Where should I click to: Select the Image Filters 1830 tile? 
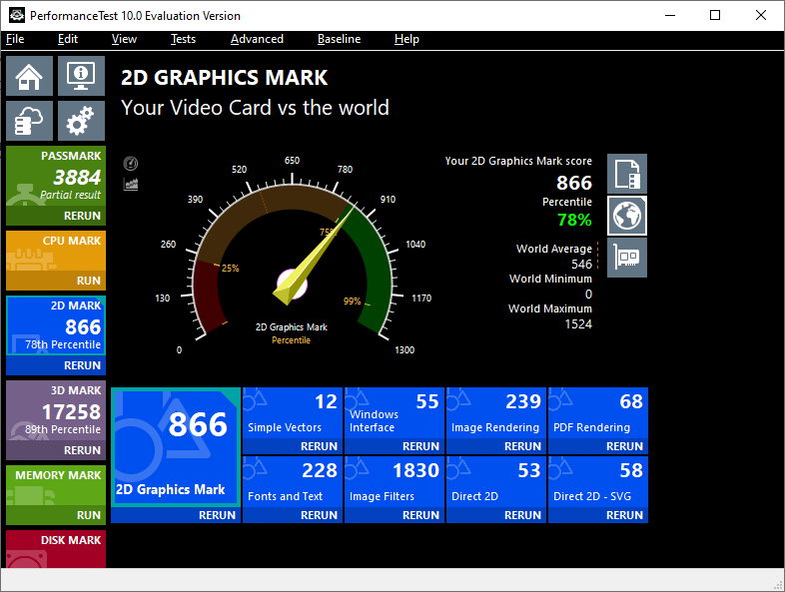394,482
